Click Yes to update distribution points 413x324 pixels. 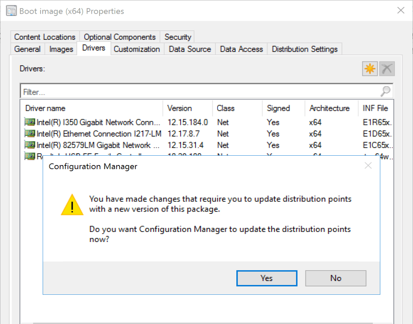[266, 278]
